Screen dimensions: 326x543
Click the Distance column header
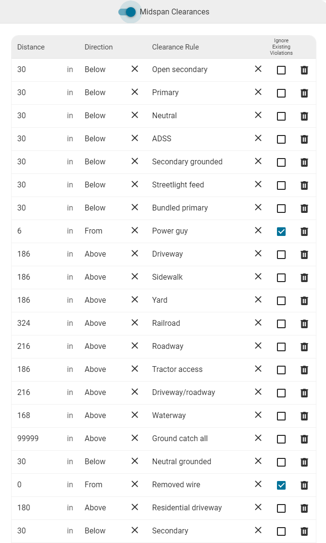[31, 47]
